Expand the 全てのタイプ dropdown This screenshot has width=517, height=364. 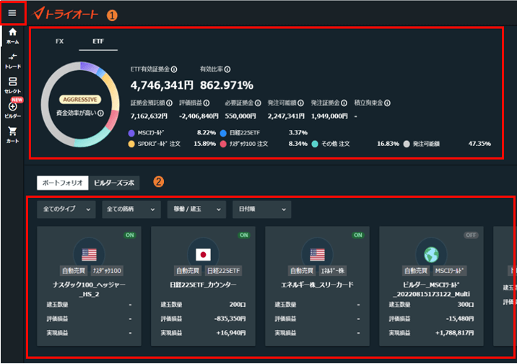66,209
